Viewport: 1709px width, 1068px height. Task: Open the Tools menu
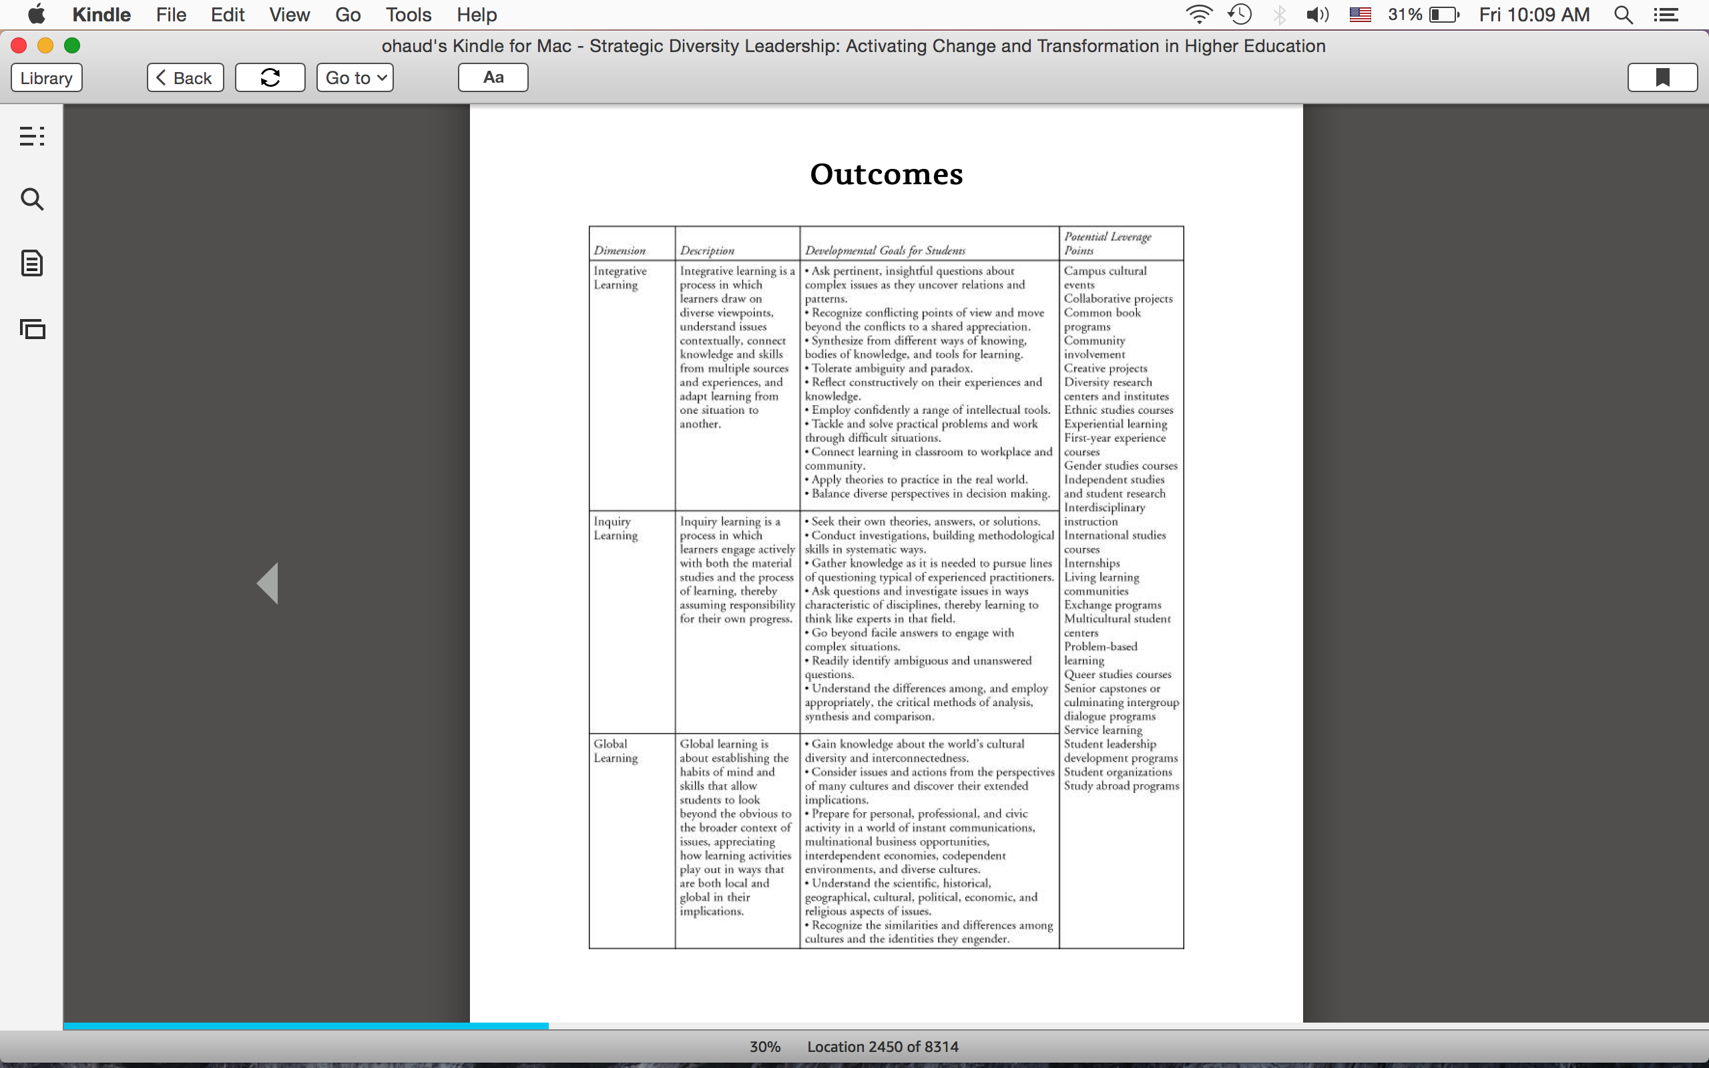tap(408, 15)
